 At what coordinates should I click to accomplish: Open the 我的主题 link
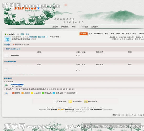33,37
